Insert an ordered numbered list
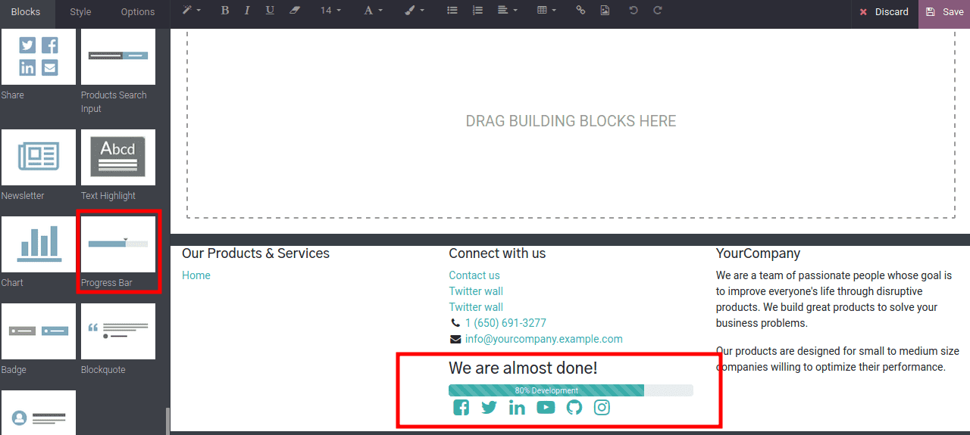 [x=477, y=11]
